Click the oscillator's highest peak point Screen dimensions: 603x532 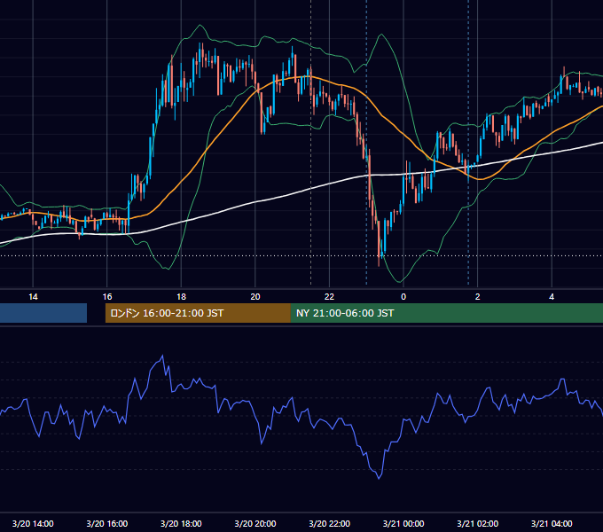pos(162,356)
